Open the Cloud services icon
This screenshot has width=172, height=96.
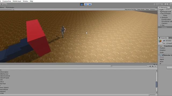166,5
